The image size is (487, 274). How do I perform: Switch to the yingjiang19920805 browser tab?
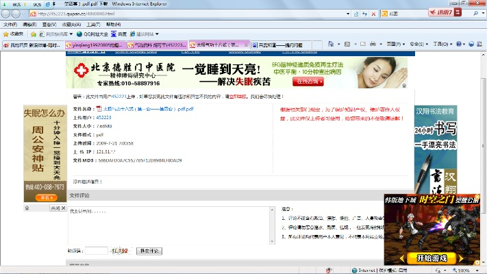coord(95,45)
